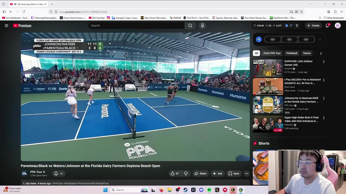Select the All filter chip
This screenshot has width=346, height=194.
[257, 53]
